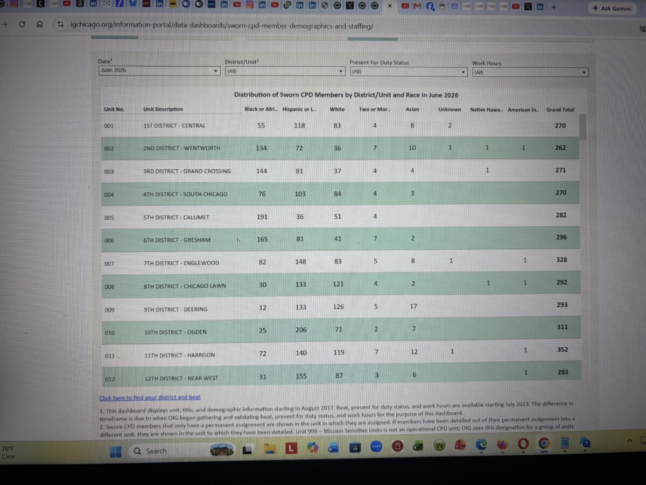Select the 5TH DISTRICT - CALUMET label
This screenshot has width=646, height=485.
[176, 218]
